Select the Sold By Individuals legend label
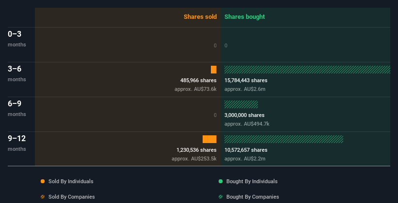This screenshot has width=398, height=203. coord(71,181)
